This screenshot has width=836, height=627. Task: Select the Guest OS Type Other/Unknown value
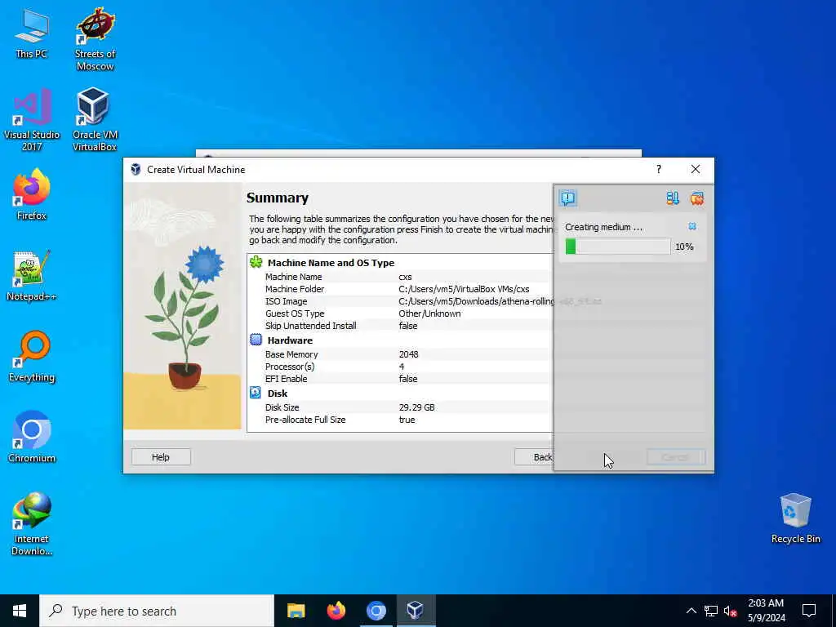[429, 313]
